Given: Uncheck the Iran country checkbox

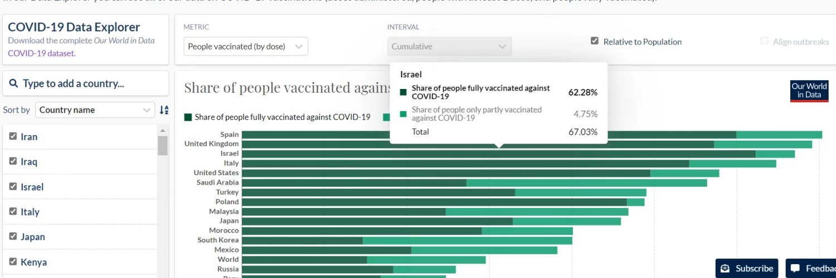Looking at the screenshot, I should point(13,136).
